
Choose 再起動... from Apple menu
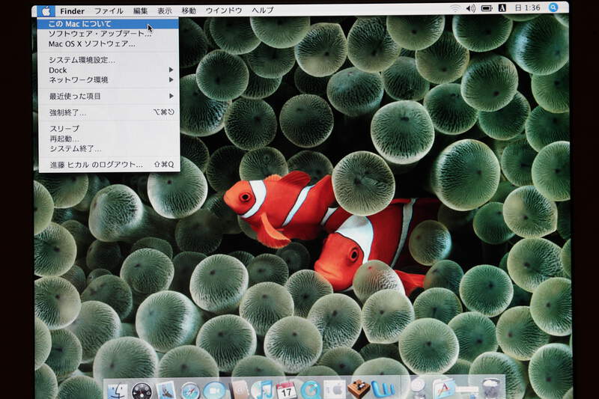(108, 138)
